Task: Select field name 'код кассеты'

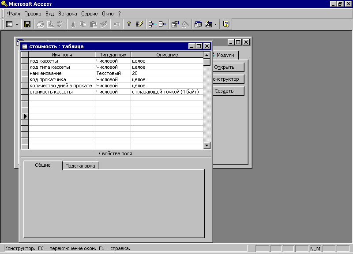Action: (x=62, y=61)
